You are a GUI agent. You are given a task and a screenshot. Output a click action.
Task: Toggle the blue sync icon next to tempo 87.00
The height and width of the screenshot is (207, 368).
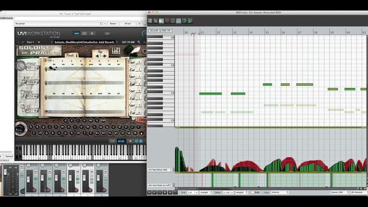tap(136, 141)
